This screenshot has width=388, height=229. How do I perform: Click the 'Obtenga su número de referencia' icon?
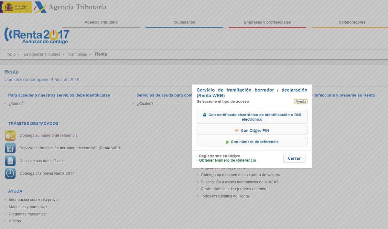[10, 135]
